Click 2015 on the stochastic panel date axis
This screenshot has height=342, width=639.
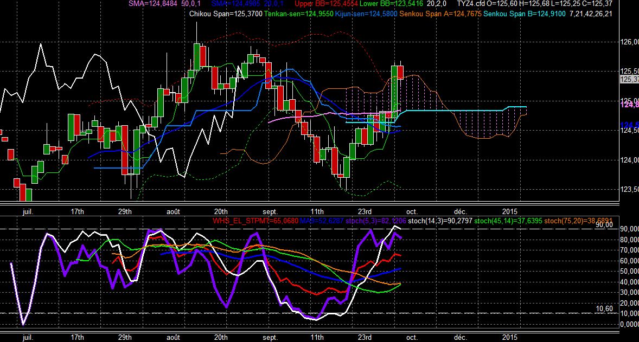point(510,337)
